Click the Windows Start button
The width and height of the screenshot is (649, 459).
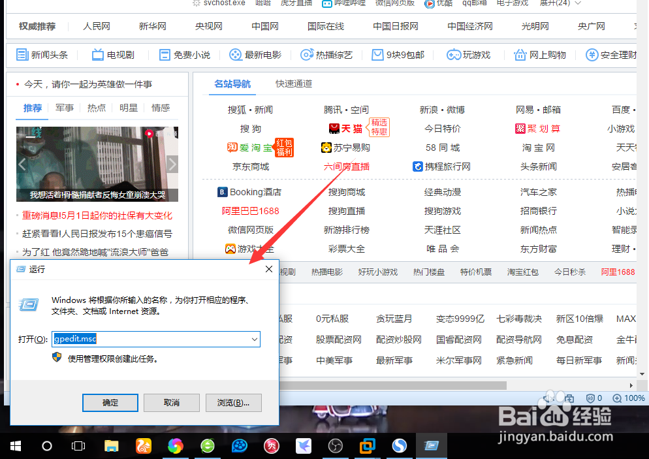click(x=15, y=446)
